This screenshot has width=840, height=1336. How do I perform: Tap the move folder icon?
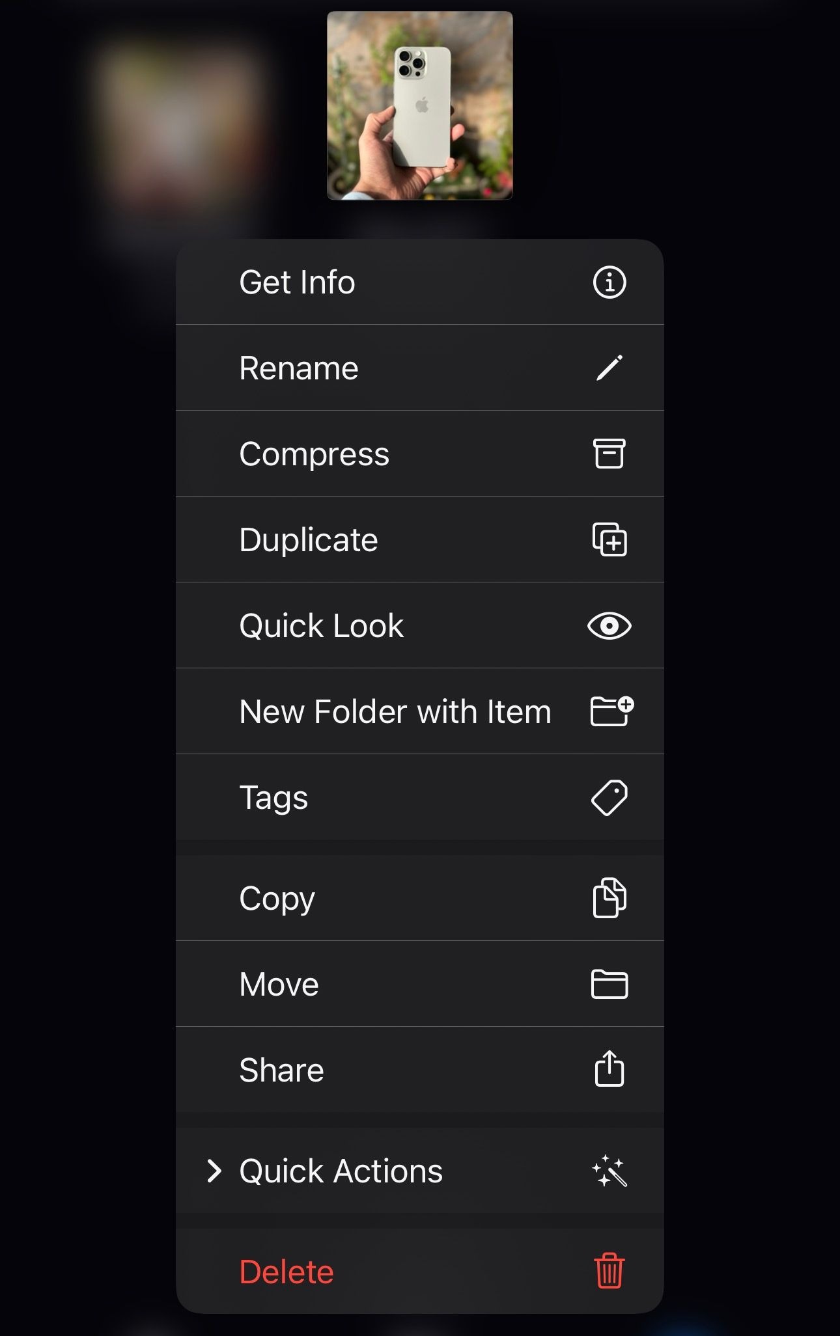click(609, 984)
